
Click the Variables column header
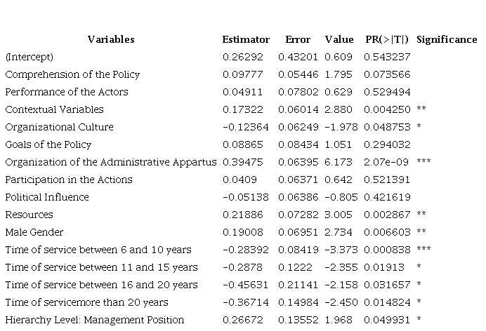click(x=111, y=39)
